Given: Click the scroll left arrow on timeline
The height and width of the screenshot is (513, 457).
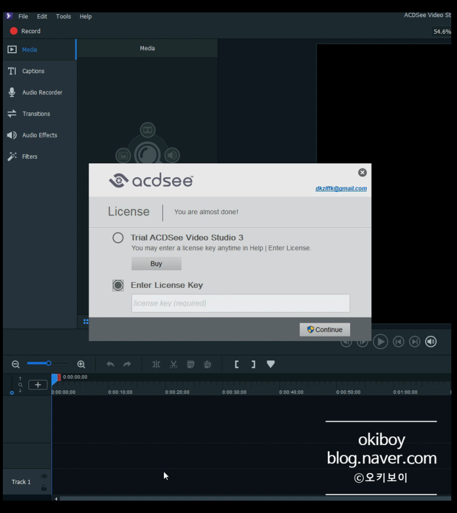Looking at the screenshot, I should click(x=56, y=499).
